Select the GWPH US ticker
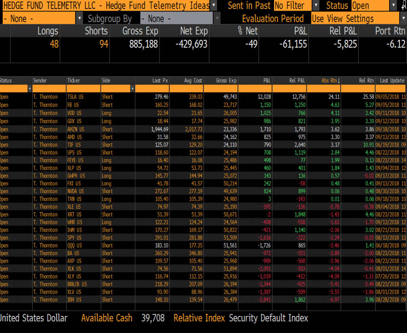 tap(76, 176)
